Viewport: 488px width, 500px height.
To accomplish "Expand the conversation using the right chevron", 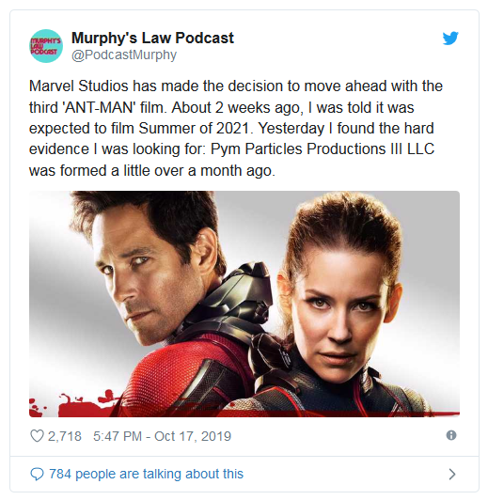I will [x=452, y=475].
